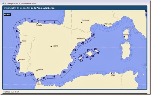Select coastal zone 6 north of Porto
Image resolution: width=151 pixels, height=95 pixels.
(x=18, y=38)
